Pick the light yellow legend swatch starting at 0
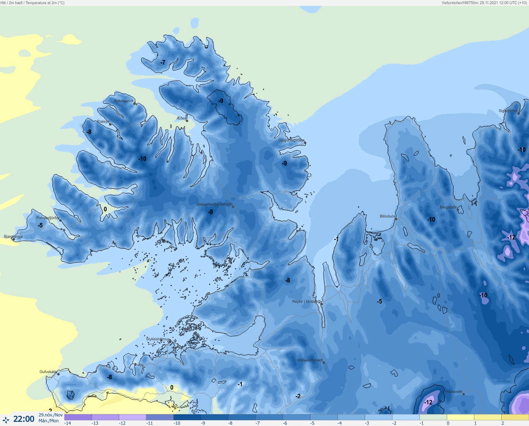 [x=460, y=417]
